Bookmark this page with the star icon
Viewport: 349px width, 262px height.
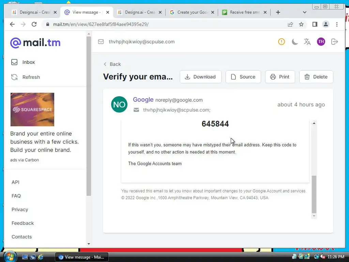click(301, 24)
